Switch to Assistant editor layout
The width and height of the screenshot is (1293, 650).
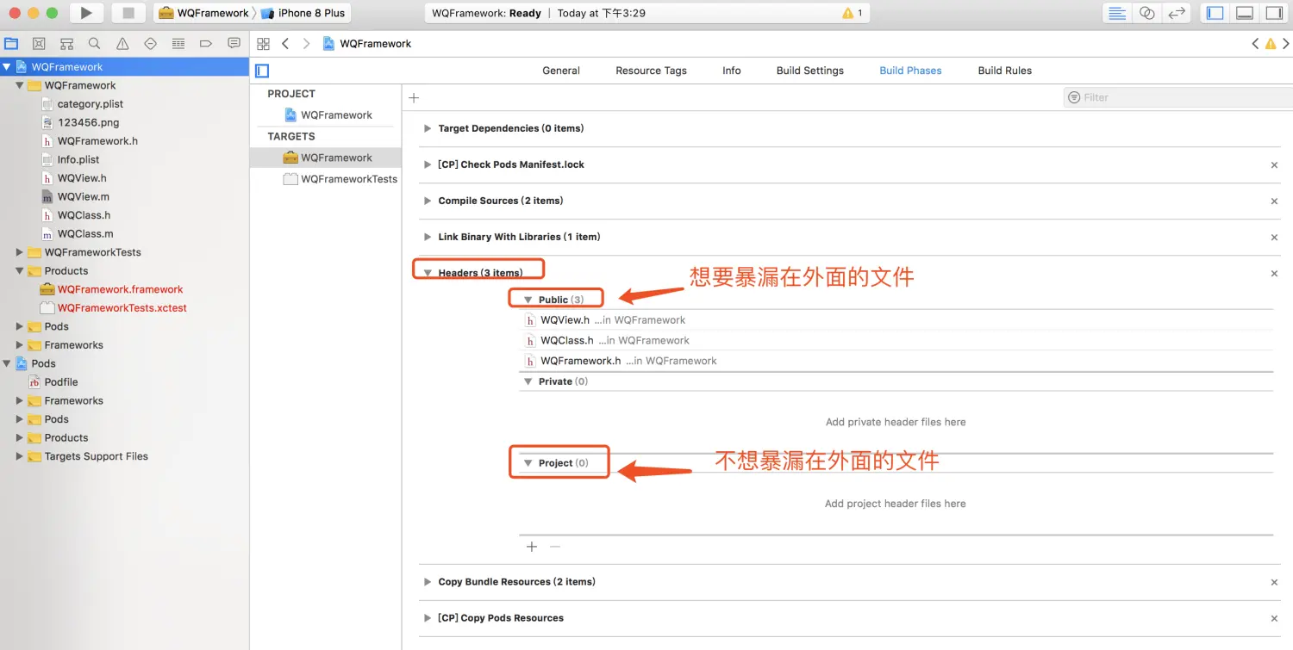[x=1146, y=13]
